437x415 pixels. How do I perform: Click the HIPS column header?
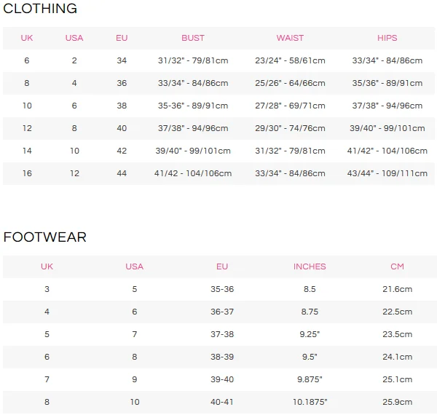pos(387,38)
